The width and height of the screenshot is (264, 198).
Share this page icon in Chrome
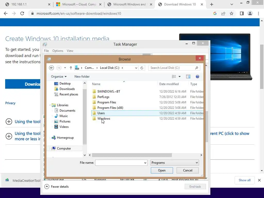223,13
